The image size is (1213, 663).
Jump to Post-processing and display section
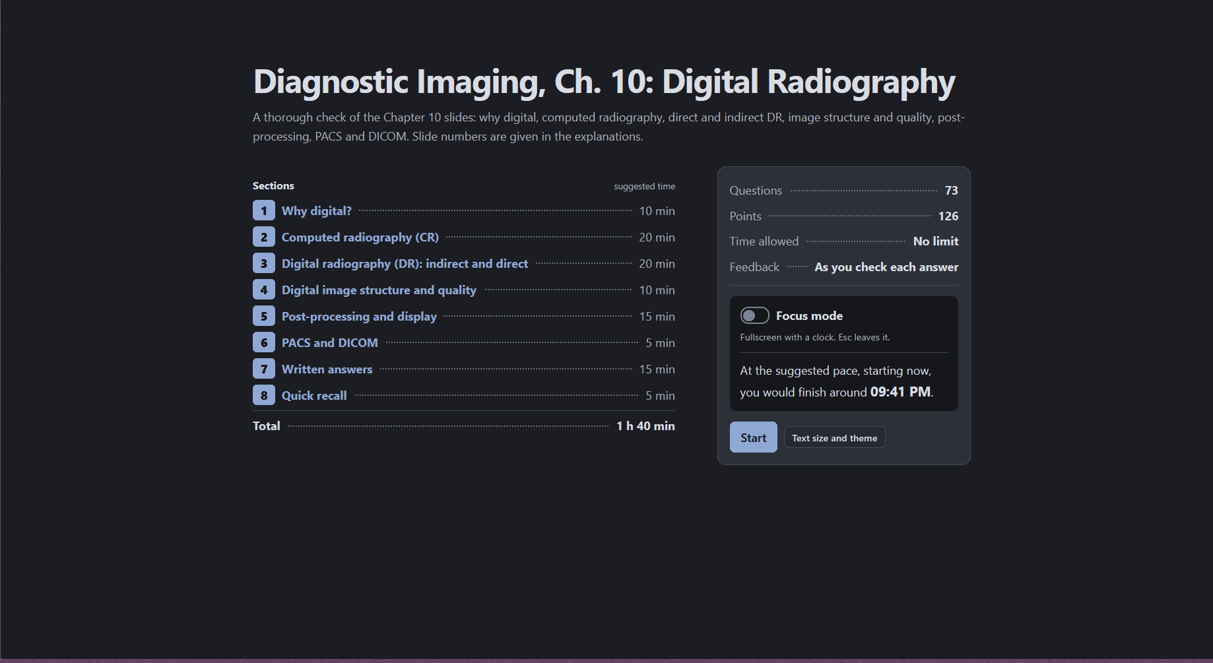click(359, 316)
